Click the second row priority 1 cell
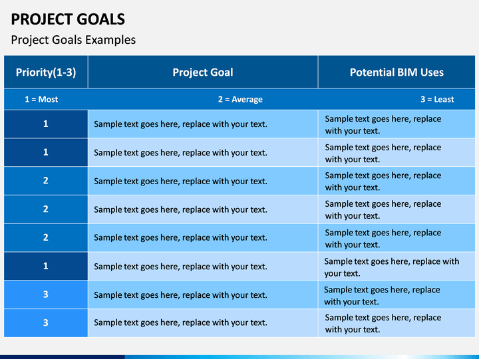 click(x=46, y=152)
